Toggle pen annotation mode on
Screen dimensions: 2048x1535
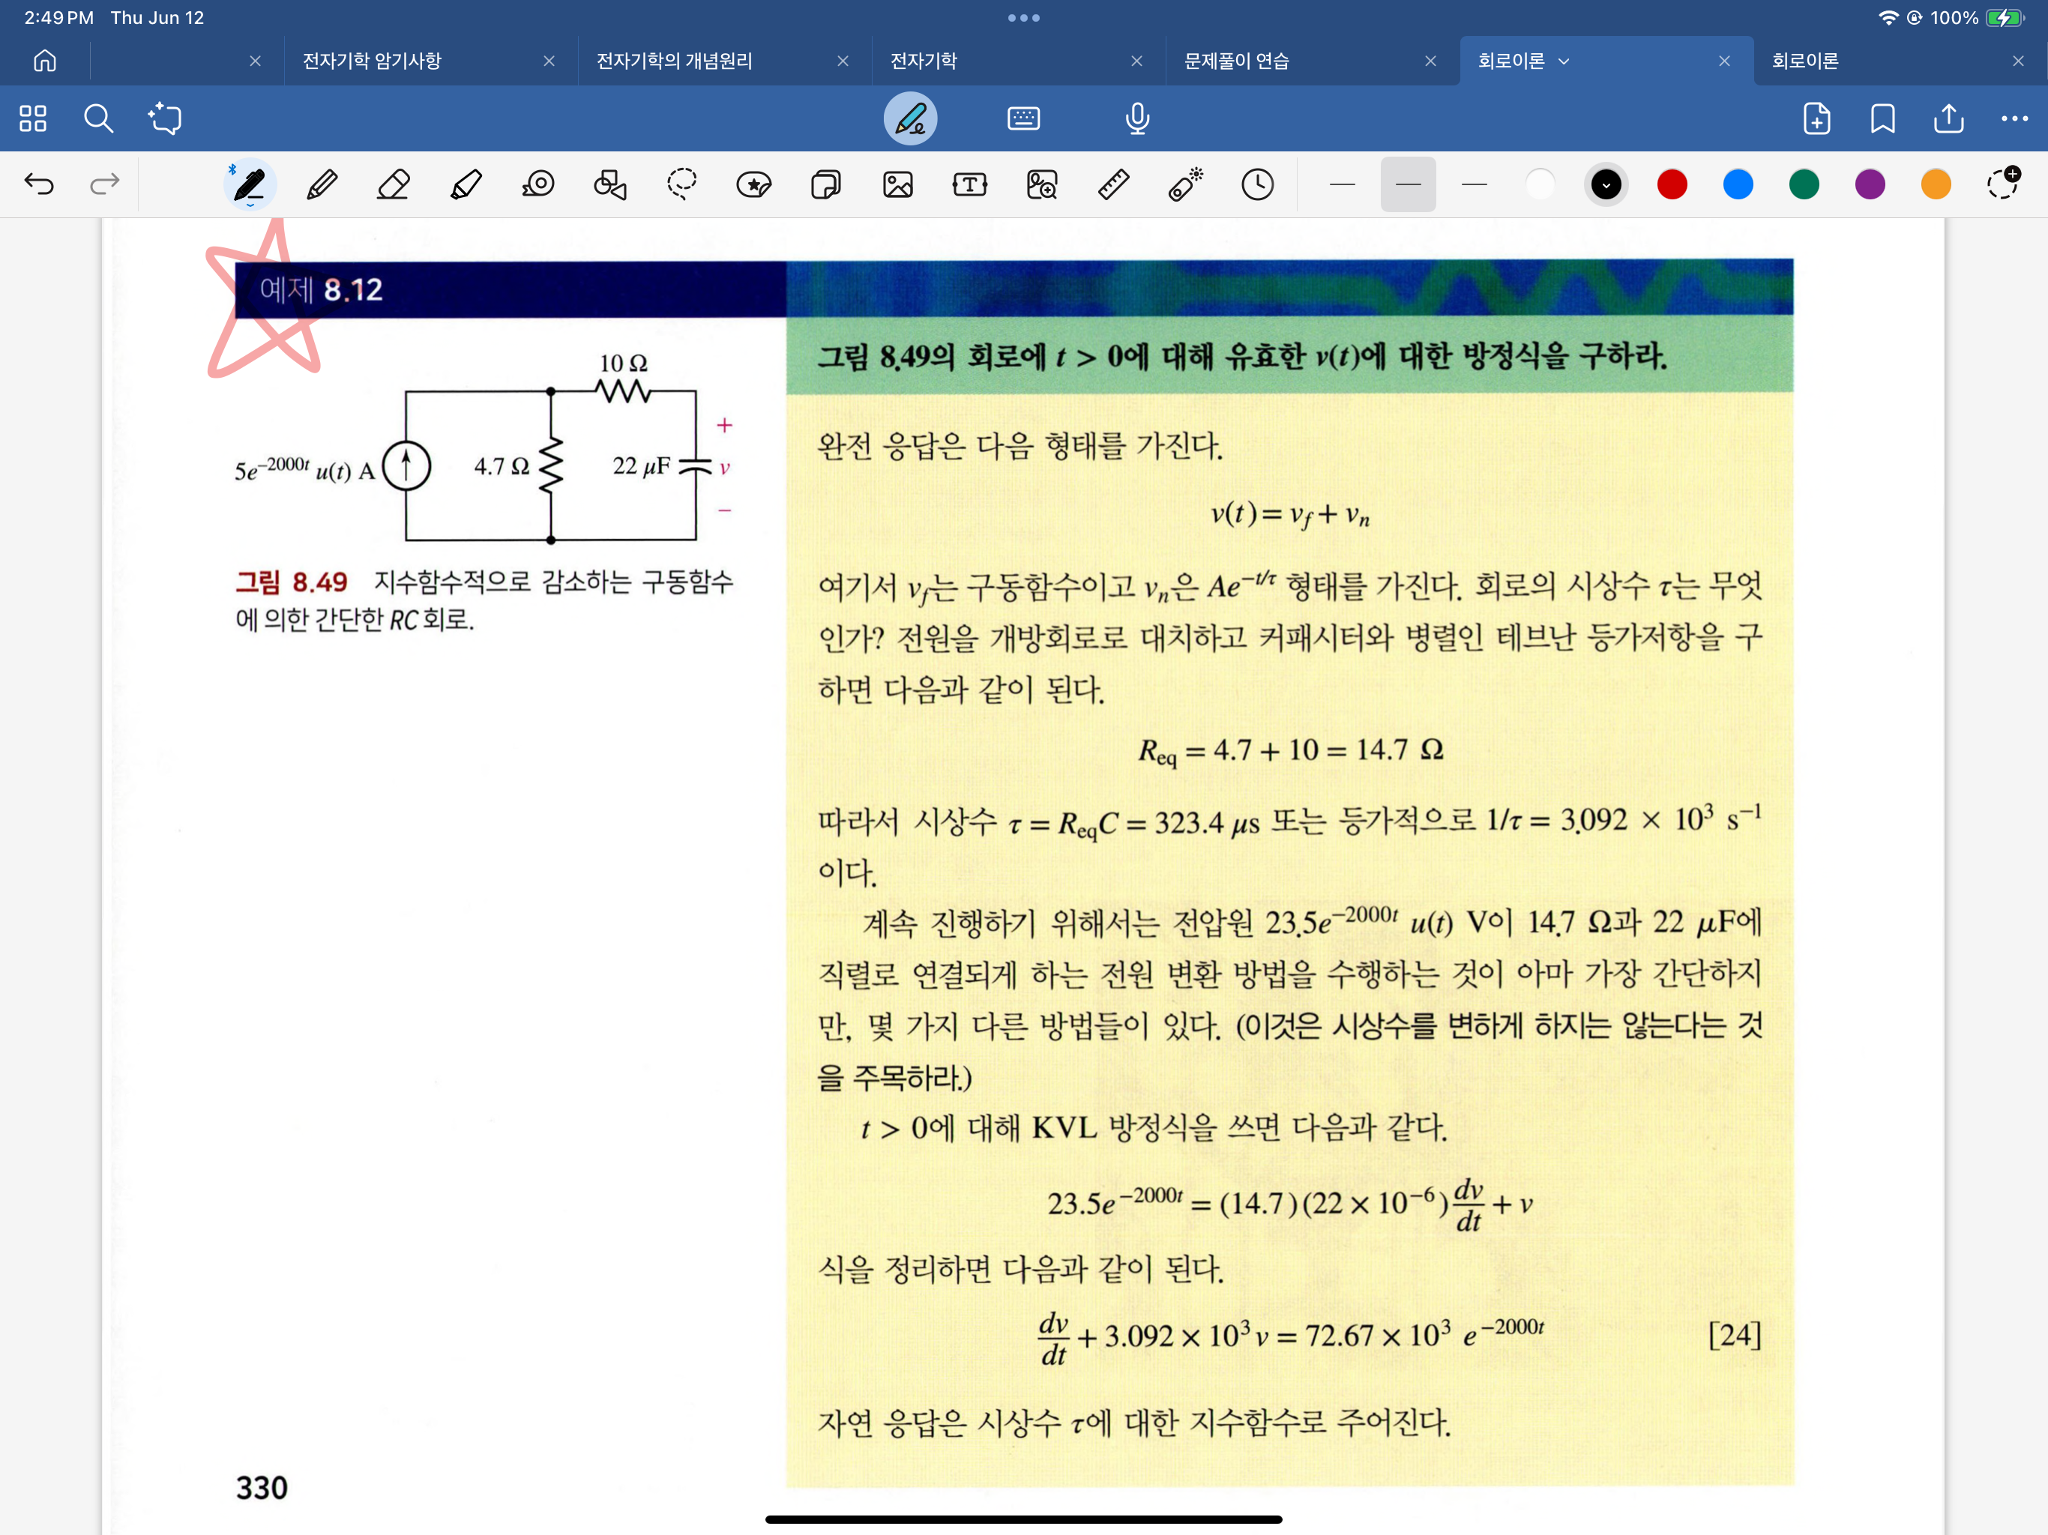pyautogui.click(x=910, y=118)
